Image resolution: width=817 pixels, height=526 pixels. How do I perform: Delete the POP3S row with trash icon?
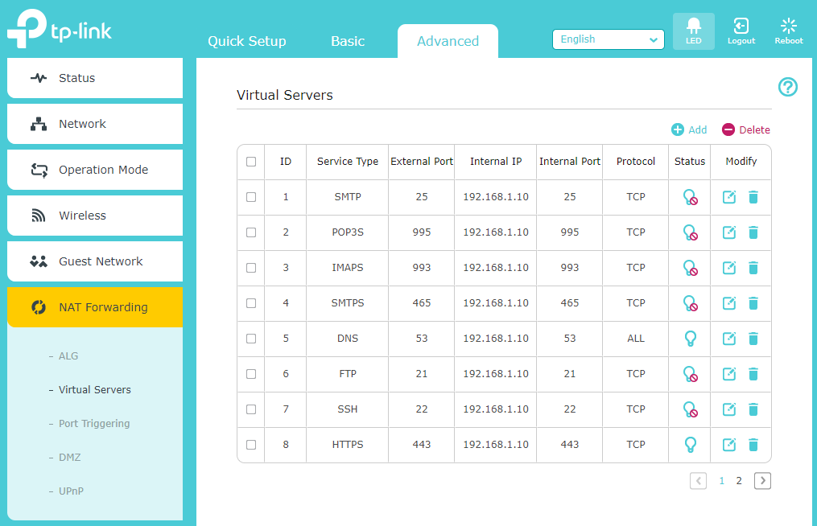point(753,232)
